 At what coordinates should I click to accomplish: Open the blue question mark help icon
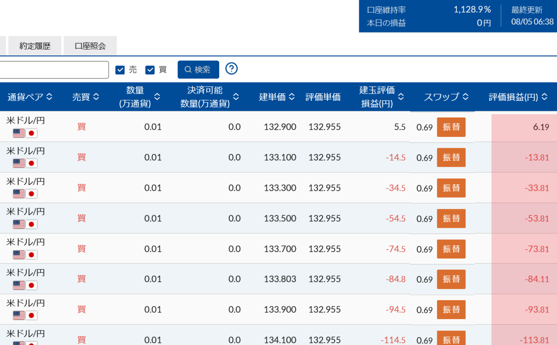click(x=232, y=69)
